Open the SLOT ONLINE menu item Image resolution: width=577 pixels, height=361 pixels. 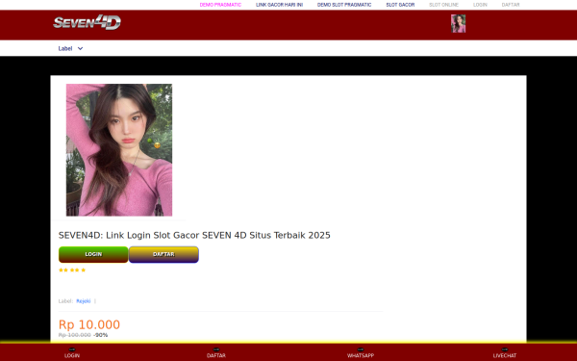[443, 5]
